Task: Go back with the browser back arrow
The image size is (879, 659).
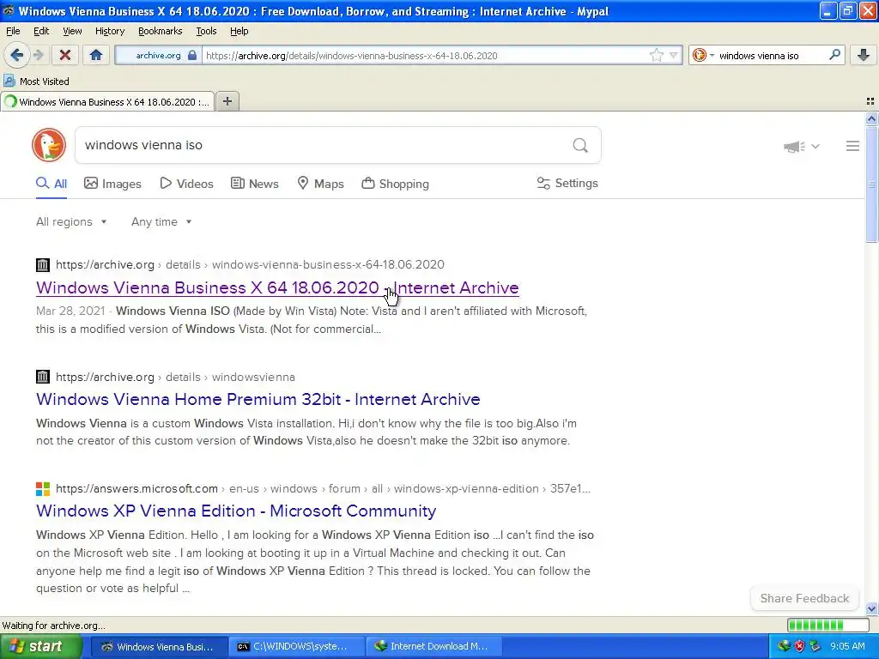Action: (17, 55)
